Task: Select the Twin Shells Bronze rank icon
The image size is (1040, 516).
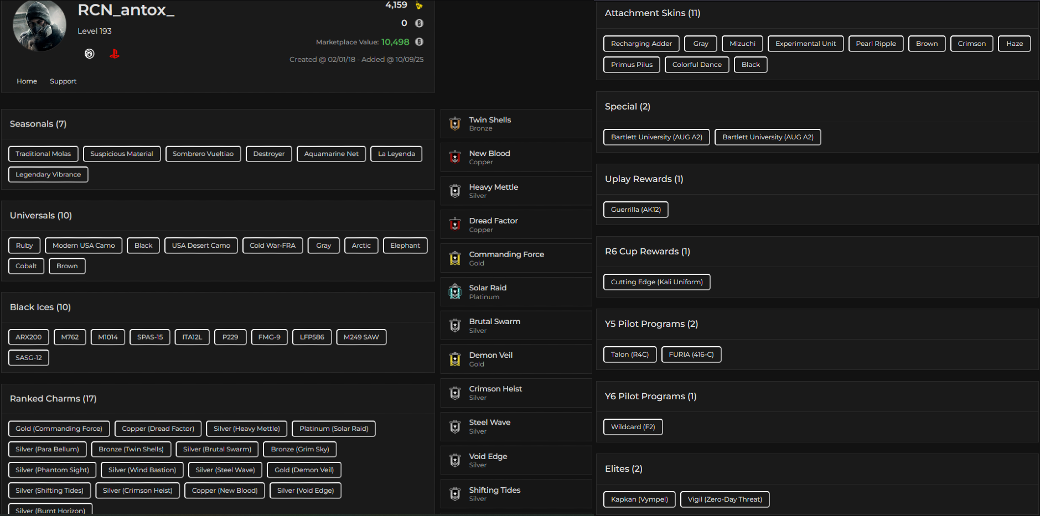Action: tap(455, 124)
